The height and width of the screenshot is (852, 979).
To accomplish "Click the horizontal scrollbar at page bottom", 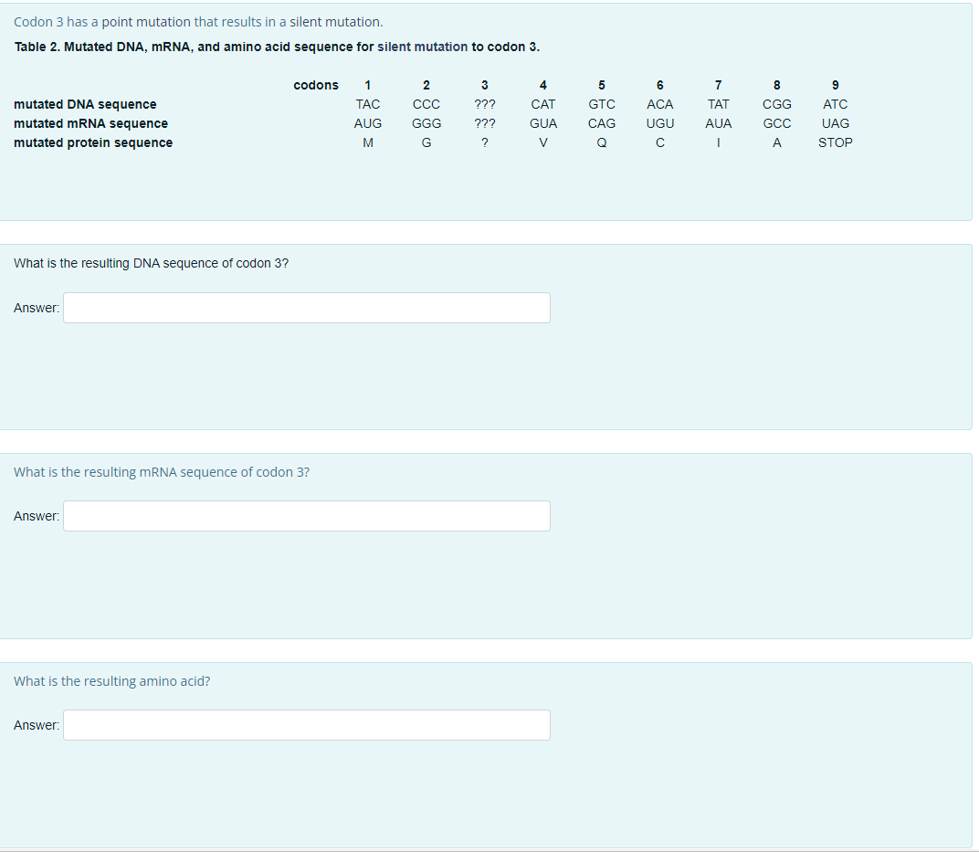I will (x=489, y=849).
